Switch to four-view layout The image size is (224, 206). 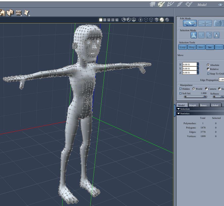tap(113, 20)
